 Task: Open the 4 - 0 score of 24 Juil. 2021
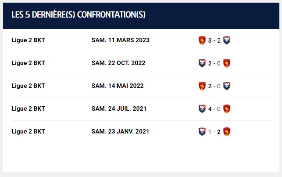click(x=214, y=109)
